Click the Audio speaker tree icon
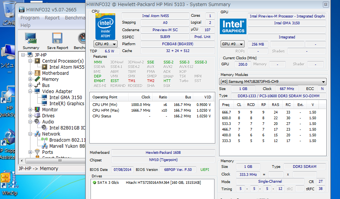This screenshot has width=340, height=199. [37, 122]
